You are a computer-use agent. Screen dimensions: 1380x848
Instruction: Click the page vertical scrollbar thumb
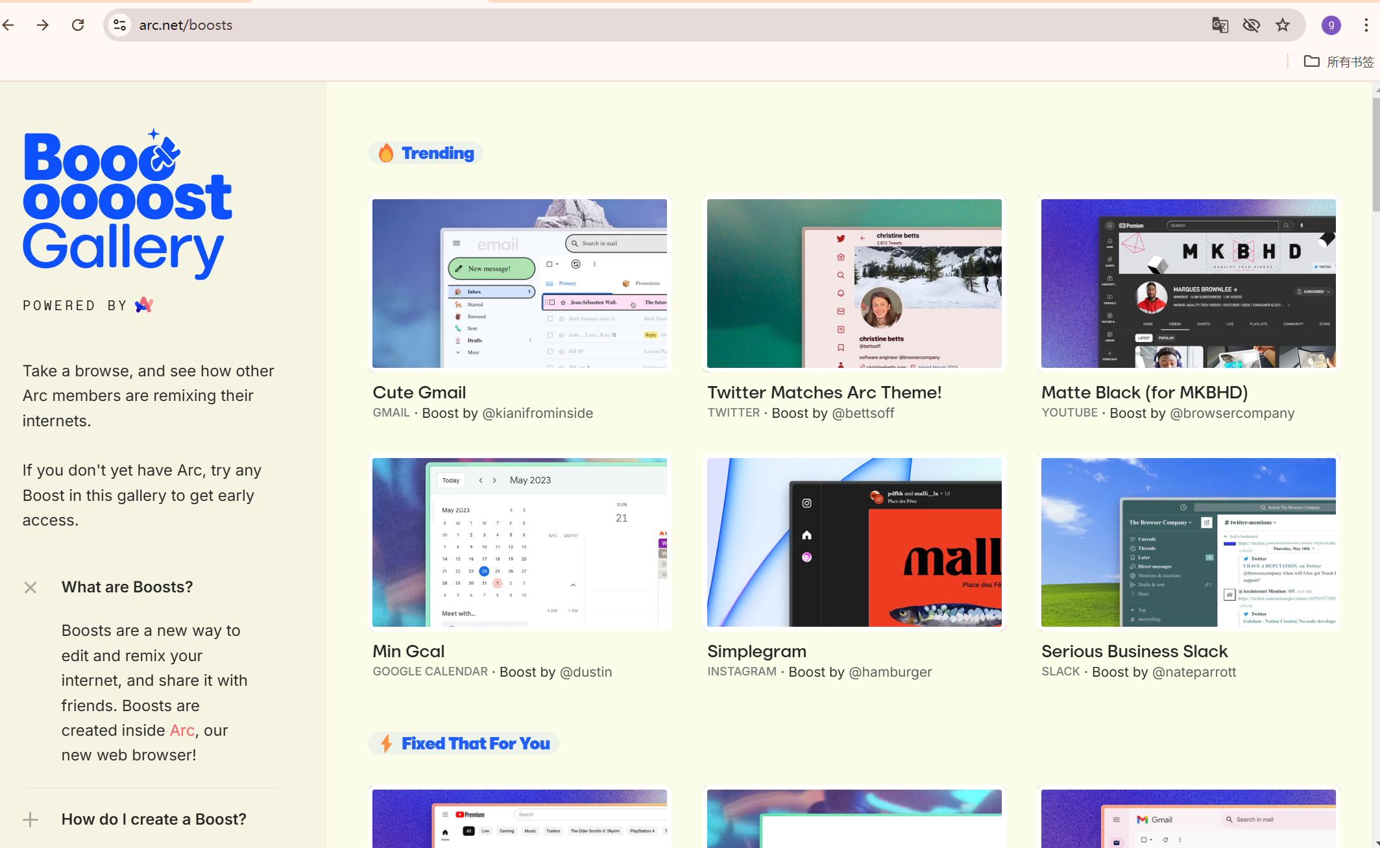click(1376, 154)
